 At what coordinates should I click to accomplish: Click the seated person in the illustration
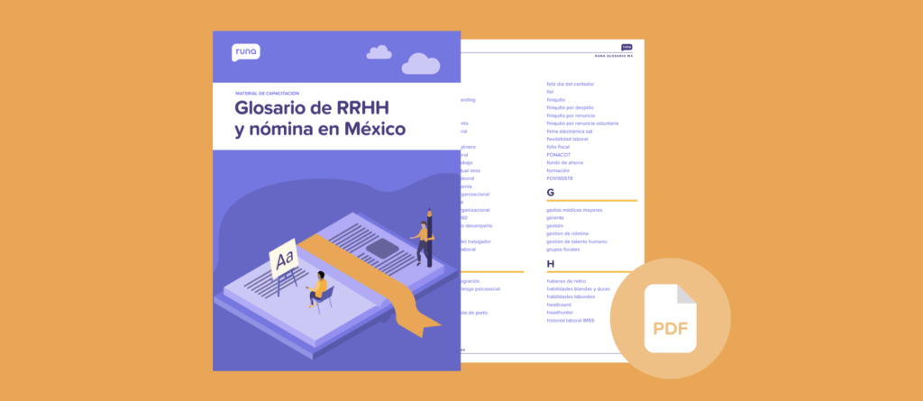(x=318, y=287)
